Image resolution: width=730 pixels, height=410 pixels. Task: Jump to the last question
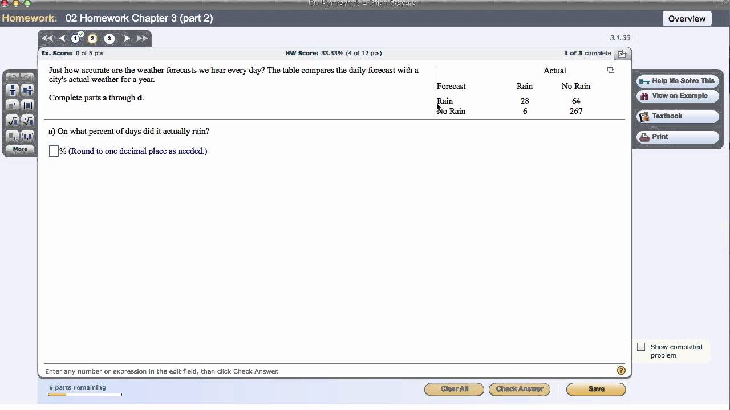click(x=142, y=39)
